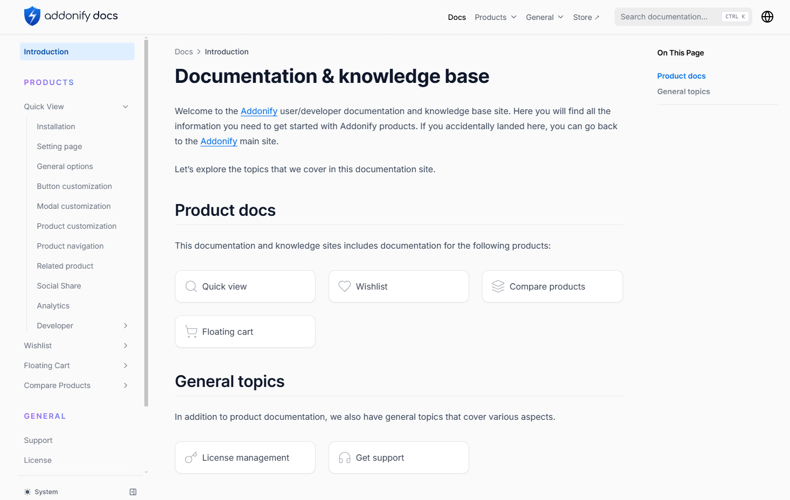Select Product docs in the On This Page list
790x500 pixels.
pyautogui.click(x=681, y=76)
